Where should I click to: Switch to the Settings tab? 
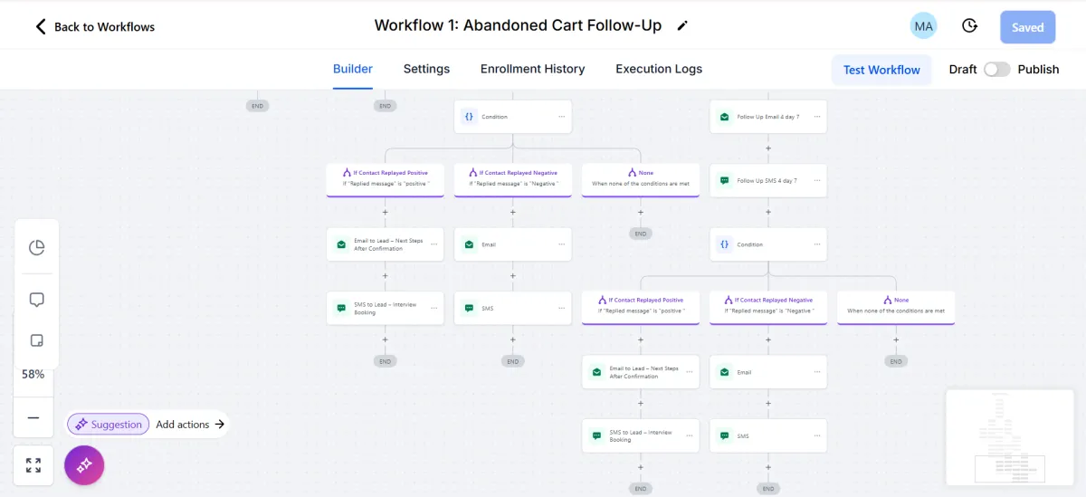pyautogui.click(x=426, y=69)
